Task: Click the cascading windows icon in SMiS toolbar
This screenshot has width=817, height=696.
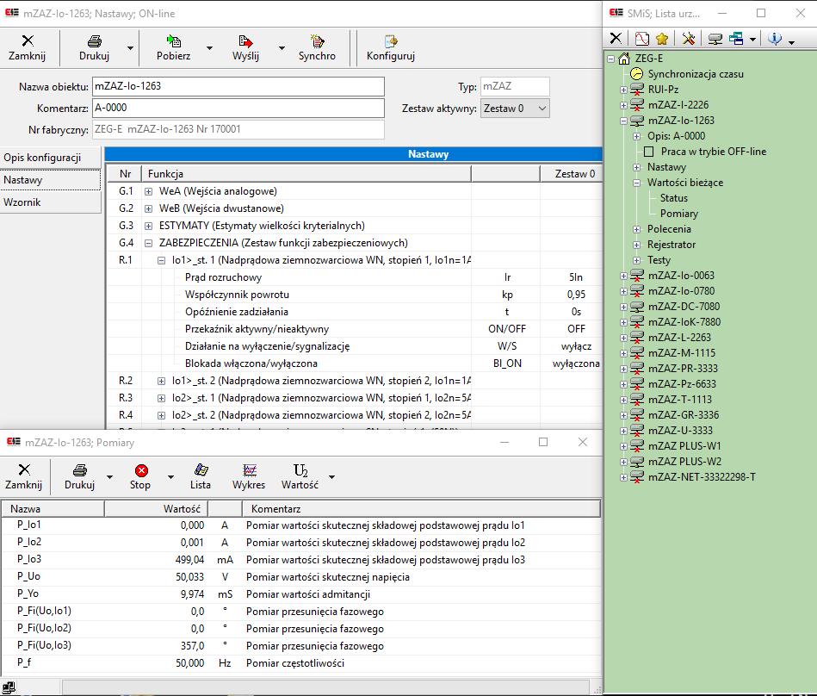Action: point(736,39)
